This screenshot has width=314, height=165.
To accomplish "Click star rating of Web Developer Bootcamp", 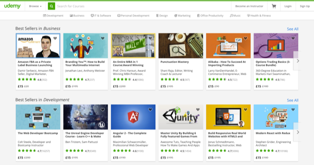I will click(x=27, y=151).
